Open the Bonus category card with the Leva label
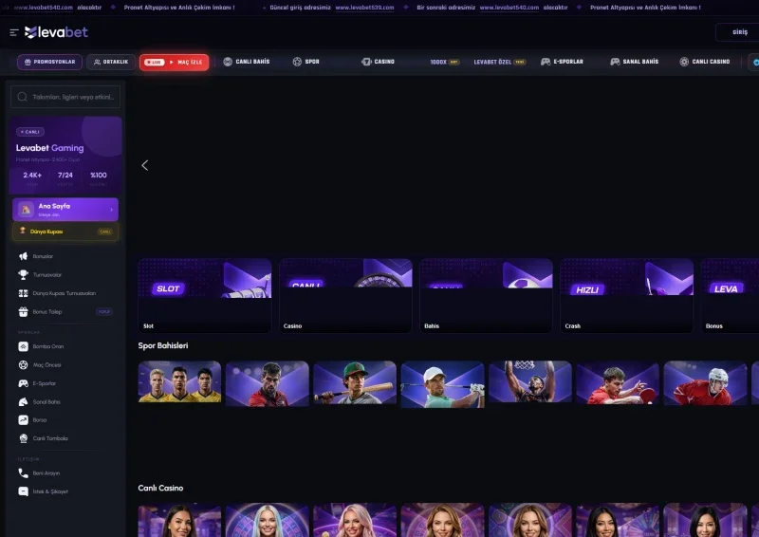The height and width of the screenshot is (537, 759). tap(730, 295)
